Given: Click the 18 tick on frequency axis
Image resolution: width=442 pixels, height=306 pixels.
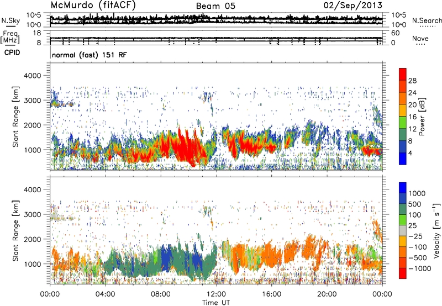Looking at the screenshot, I should 37,33.
